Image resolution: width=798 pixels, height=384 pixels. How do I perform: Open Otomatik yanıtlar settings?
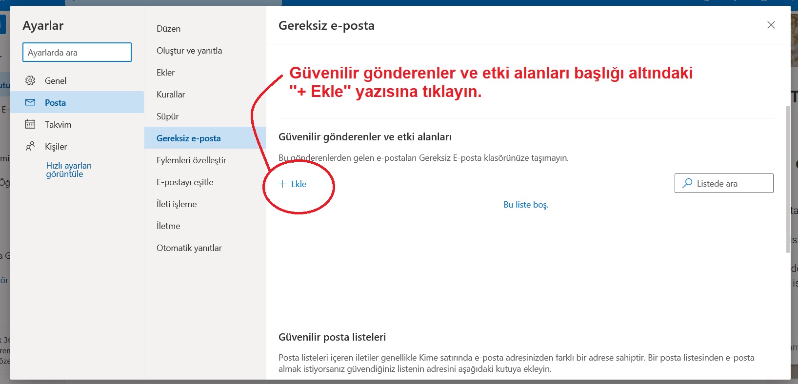pos(189,248)
